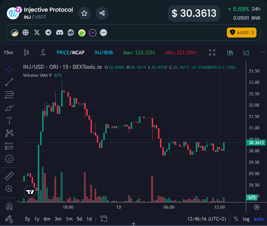Toggle the percent scale option
This screenshot has height=226, width=267.
click(236, 219)
